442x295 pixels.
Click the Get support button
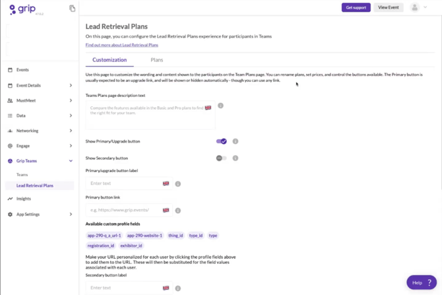(x=356, y=7)
